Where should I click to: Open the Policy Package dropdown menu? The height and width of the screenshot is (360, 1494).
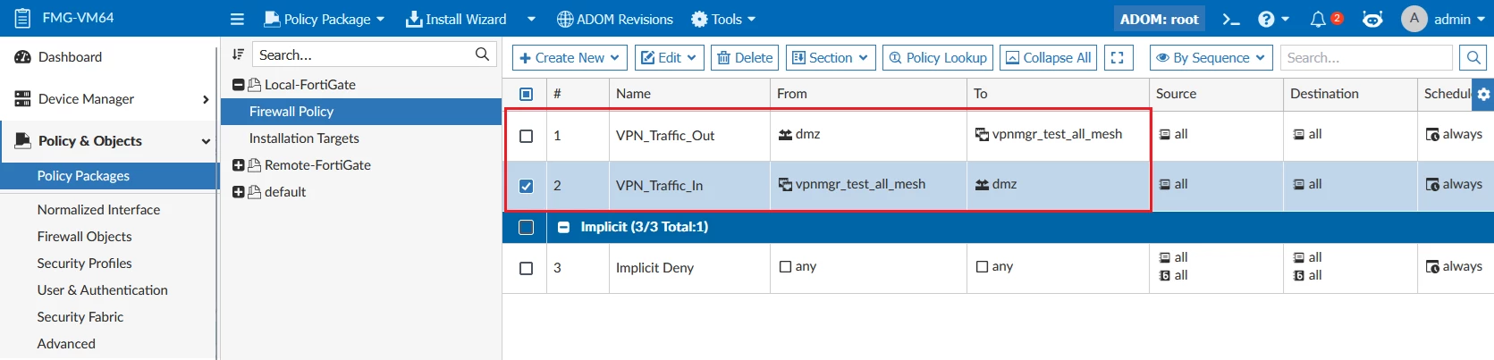[x=325, y=19]
